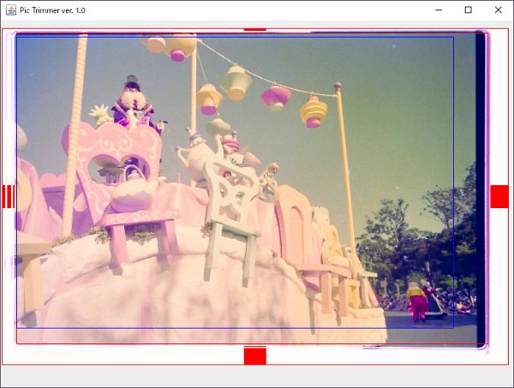Click the red bottom-edge trim handle

point(254,356)
